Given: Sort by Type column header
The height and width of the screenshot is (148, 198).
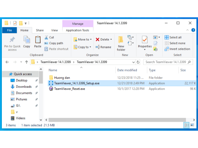Looking at the screenshot, I should (x=152, y=70).
